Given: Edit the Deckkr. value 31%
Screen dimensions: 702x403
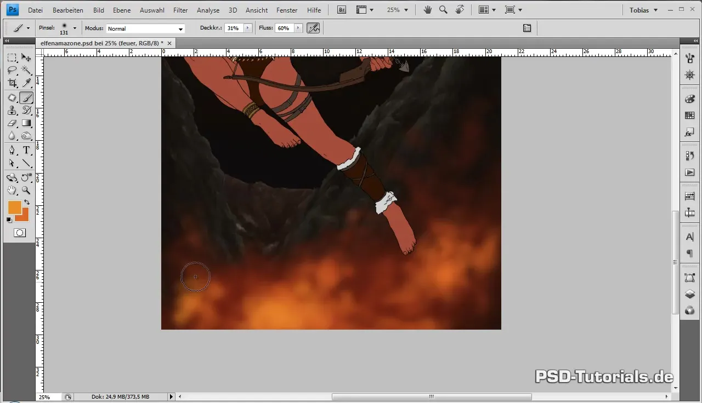Looking at the screenshot, I should pos(234,28).
